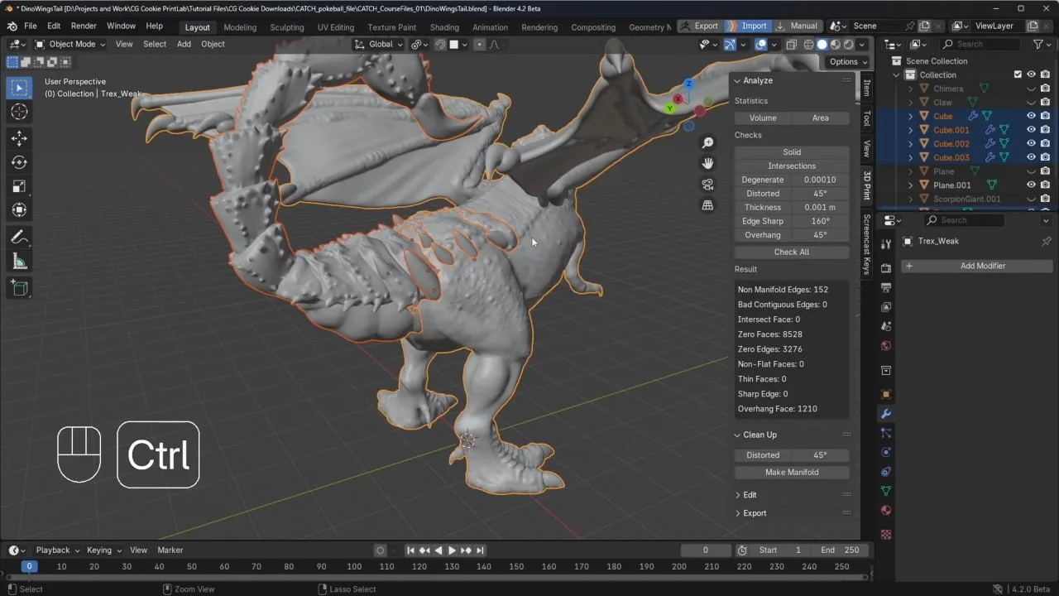
Task: Collapse the Clean Up panel
Action: tap(737, 435)
